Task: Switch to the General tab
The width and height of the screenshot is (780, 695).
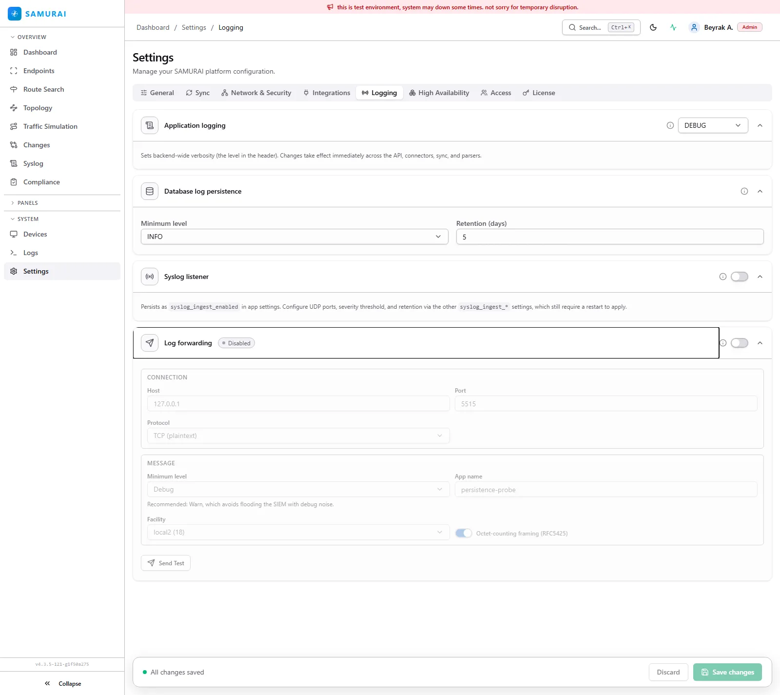Action: tap(157, 93)
